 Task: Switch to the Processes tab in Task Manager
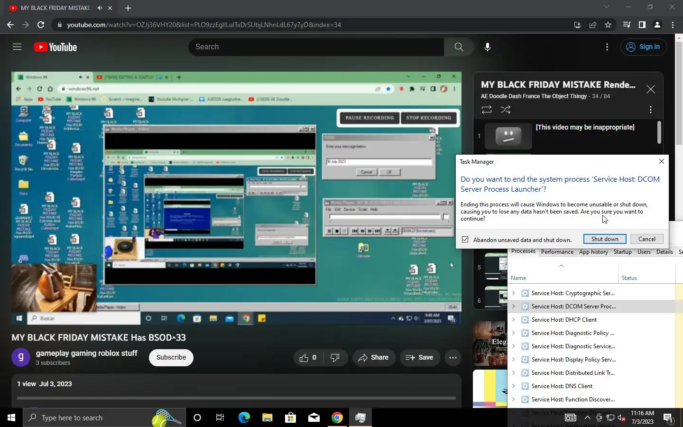(x=523, y=251)
